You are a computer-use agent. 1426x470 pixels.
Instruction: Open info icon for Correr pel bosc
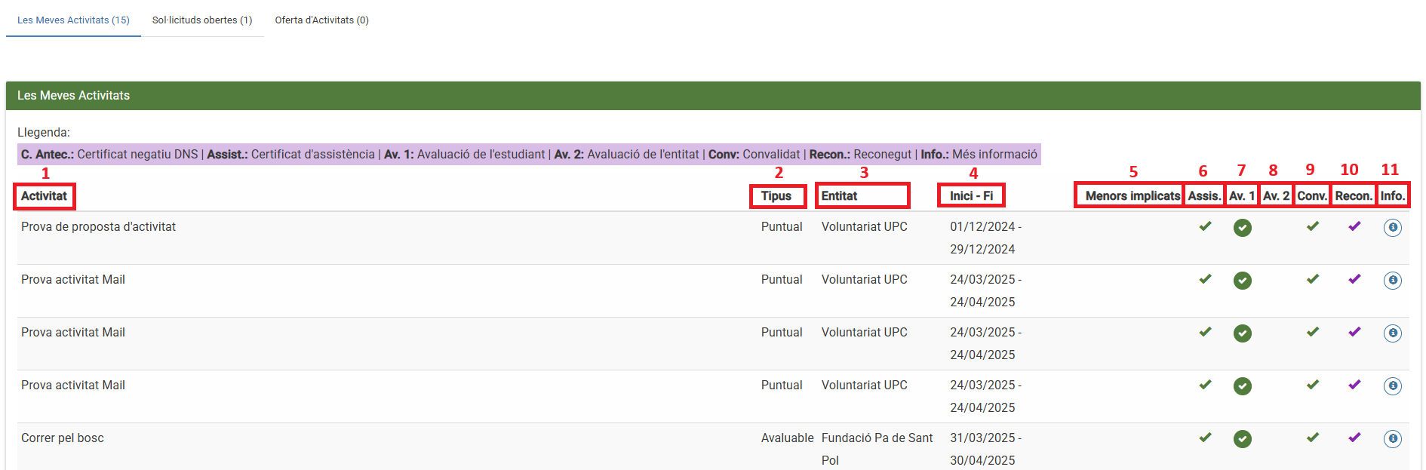pyautogui.click(x=1392, y=438)
